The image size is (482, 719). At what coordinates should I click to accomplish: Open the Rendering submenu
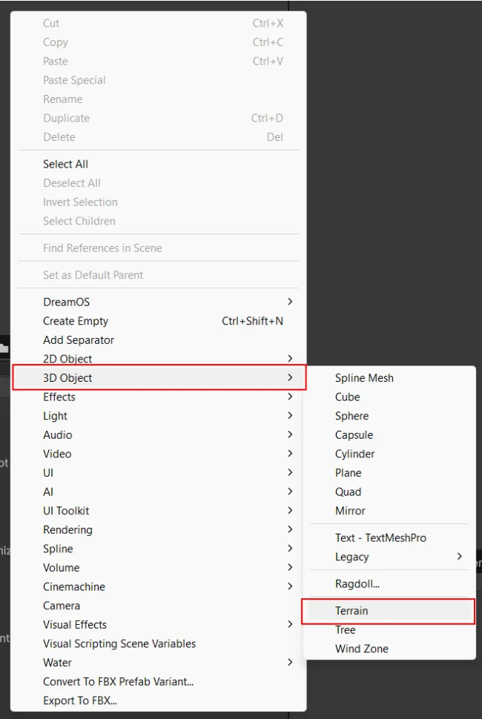click(x=158, y=530)
